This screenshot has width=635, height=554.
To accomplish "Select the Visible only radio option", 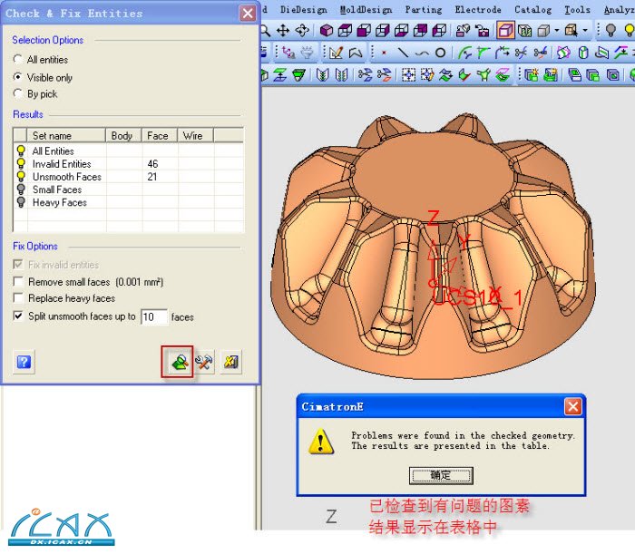I will pos(17,76).
